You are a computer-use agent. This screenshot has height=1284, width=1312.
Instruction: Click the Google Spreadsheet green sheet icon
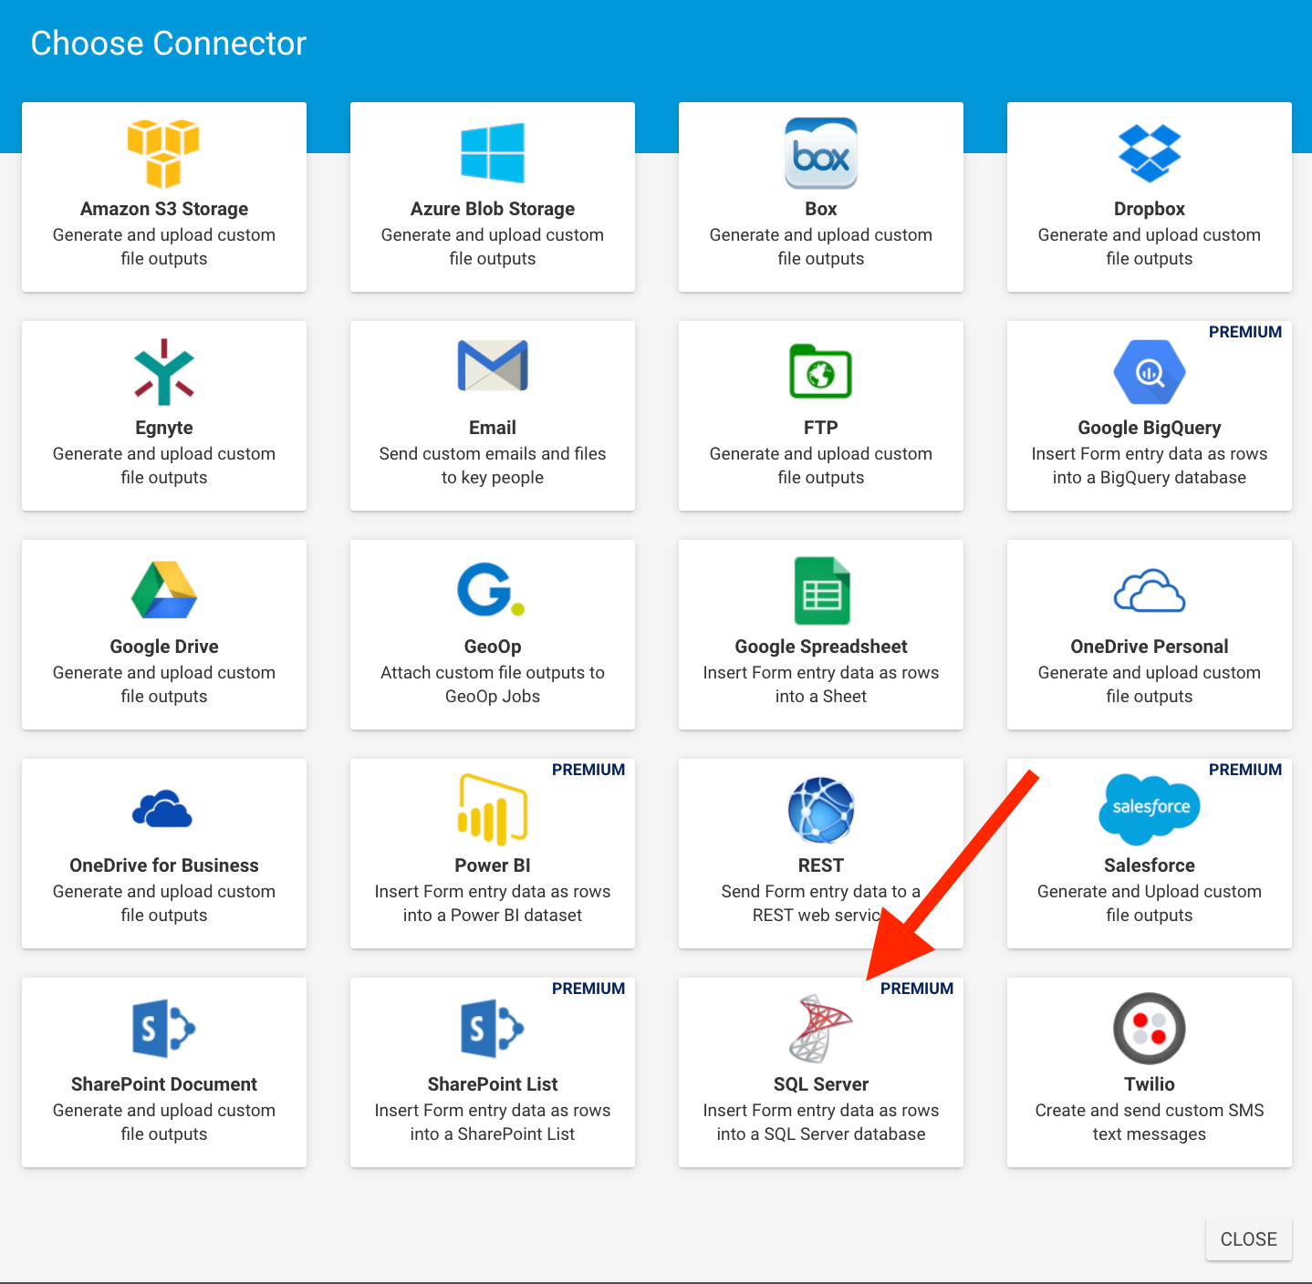(x=822, y=591)
